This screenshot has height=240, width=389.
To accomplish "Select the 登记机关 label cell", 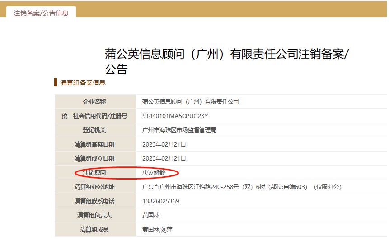I will [x=94, y=130].
